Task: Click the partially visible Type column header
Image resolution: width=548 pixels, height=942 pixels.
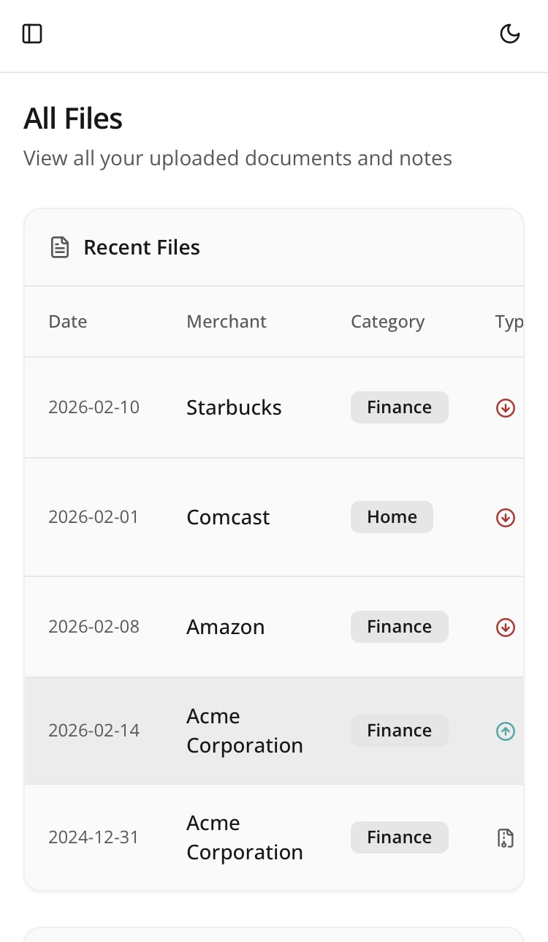Action: tap(509, 322)
